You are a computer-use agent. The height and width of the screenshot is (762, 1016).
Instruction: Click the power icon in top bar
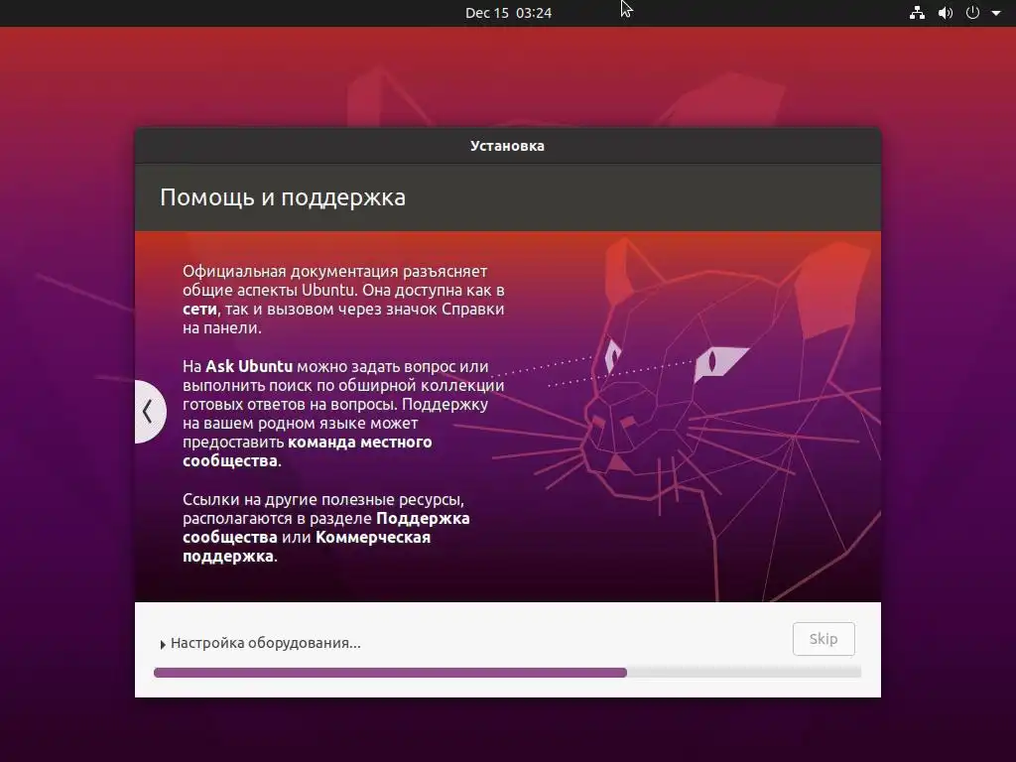tap(972, 12)
